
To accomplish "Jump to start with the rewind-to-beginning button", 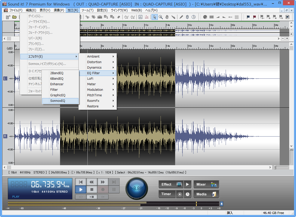I will click(x=81, y=182).
